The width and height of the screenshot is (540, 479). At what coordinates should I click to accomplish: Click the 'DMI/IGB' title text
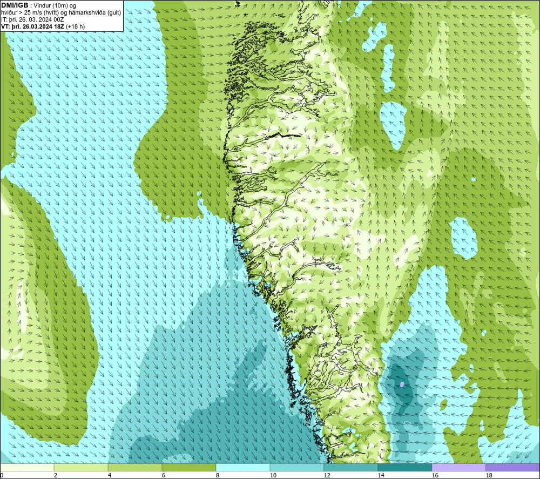(15, 5)
